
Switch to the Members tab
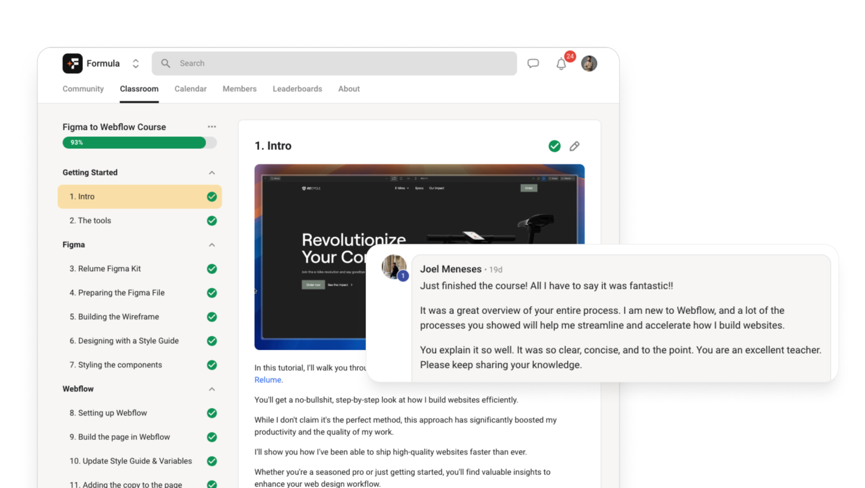coord(239,89)
